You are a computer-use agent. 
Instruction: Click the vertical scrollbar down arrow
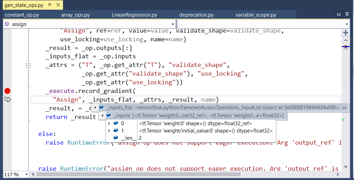[x=346, y=167]
